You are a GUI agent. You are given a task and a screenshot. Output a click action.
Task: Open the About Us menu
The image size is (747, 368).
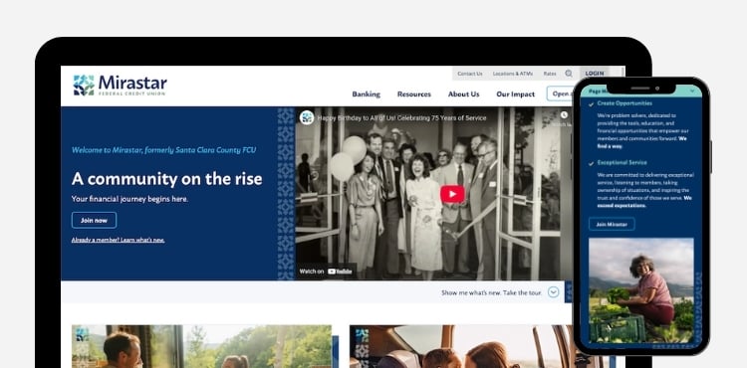click(x=463, y=94)
